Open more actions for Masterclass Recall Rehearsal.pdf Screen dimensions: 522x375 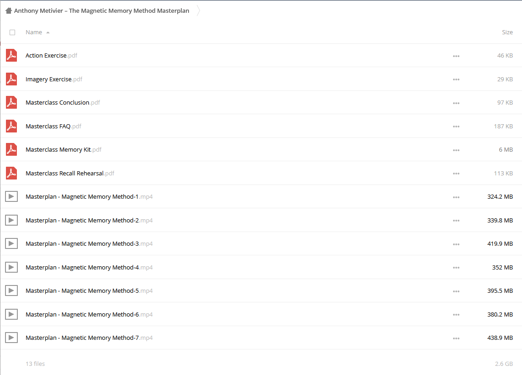click(456, 174)
